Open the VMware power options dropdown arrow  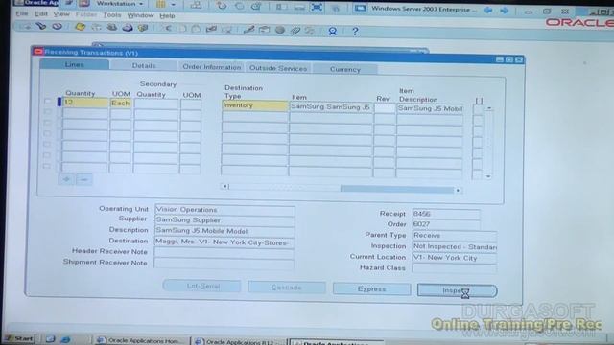coord(173,5)
